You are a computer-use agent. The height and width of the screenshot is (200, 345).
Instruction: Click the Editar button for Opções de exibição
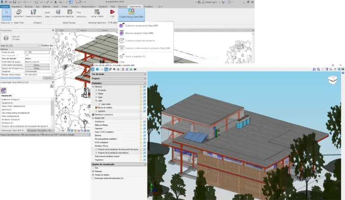pyautogui.click(x=37, y=68)
